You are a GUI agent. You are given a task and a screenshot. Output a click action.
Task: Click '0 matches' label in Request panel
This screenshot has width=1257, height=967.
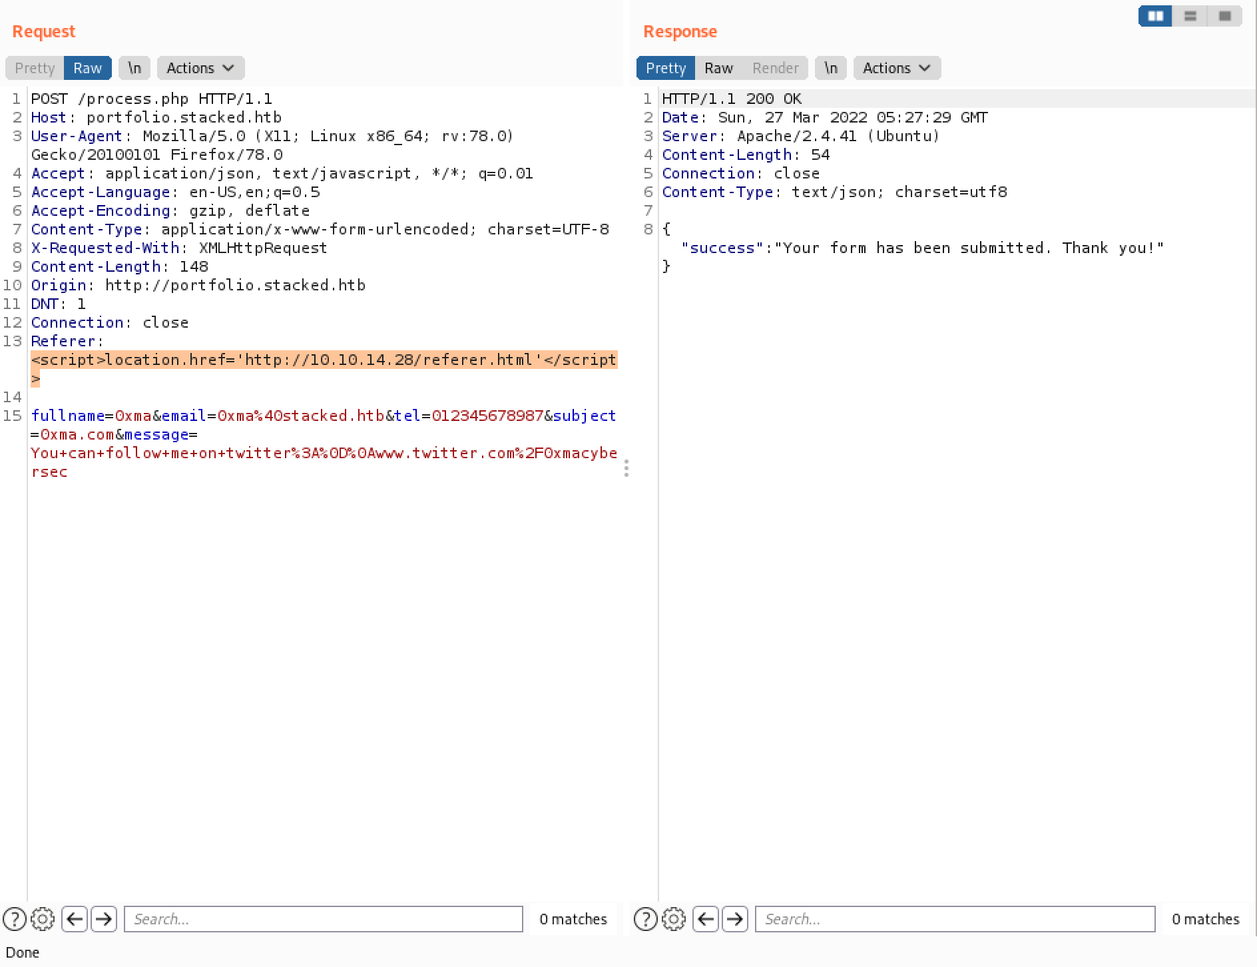point(573,919)
